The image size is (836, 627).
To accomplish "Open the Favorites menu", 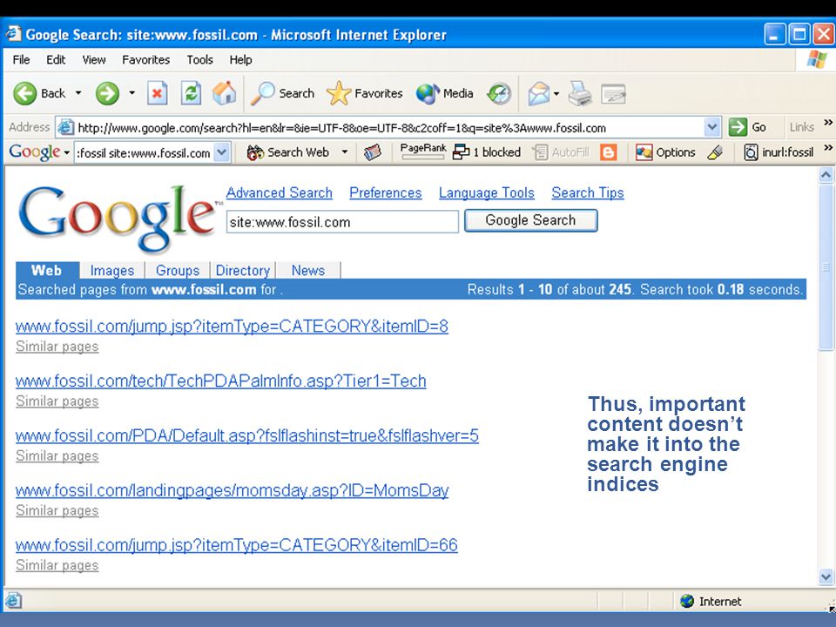I will coord(146,60).
